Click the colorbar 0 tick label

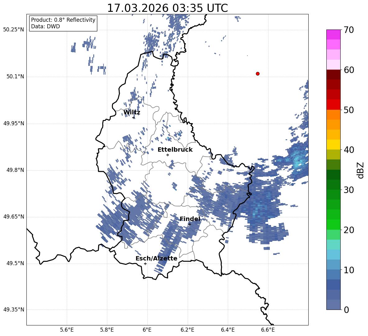pos(346,310)
